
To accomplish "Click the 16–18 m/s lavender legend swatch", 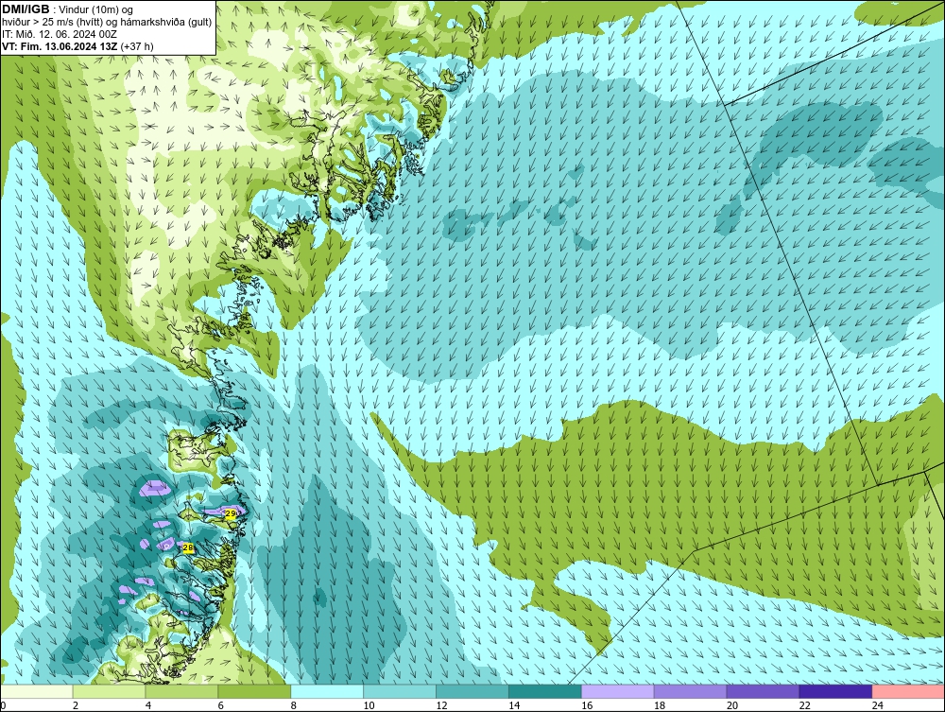I will 618,691.
